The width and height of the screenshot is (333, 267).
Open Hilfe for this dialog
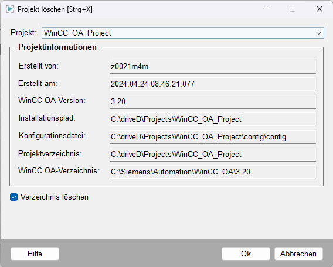[35, 254]
